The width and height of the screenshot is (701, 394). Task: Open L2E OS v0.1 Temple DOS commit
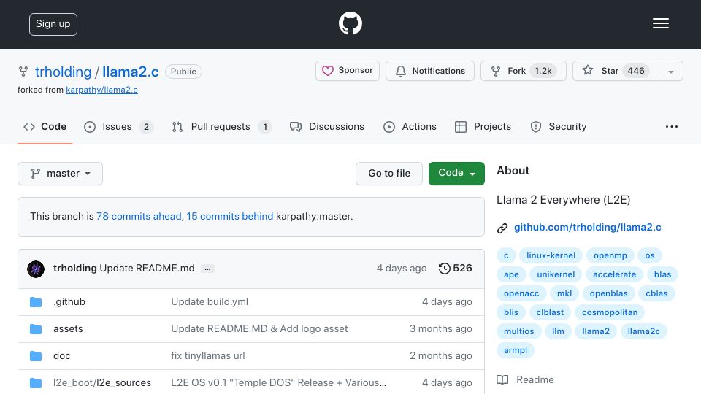pyautogui.click(x=278, y=383)
